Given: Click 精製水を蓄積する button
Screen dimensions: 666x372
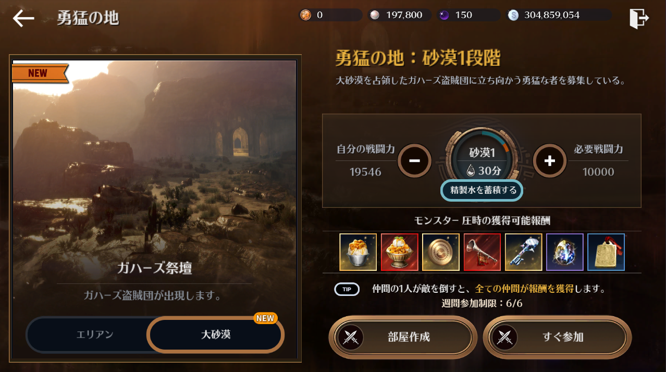Looking at the screenshot, I should coord(482,191).
